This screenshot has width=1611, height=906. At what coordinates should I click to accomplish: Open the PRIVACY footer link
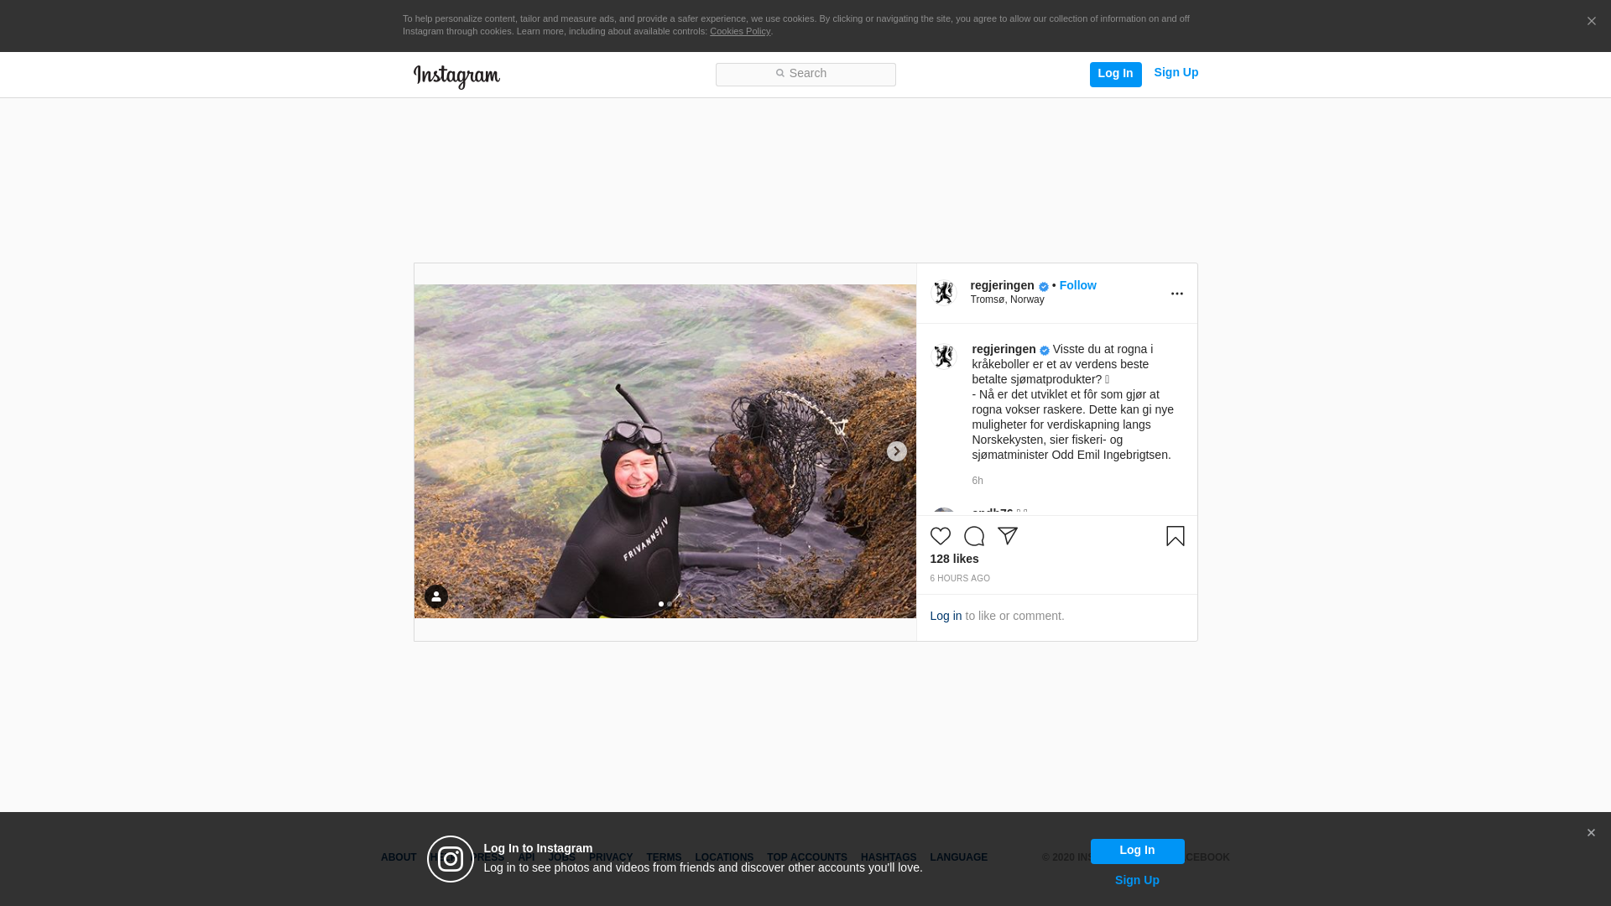(611, 857)
